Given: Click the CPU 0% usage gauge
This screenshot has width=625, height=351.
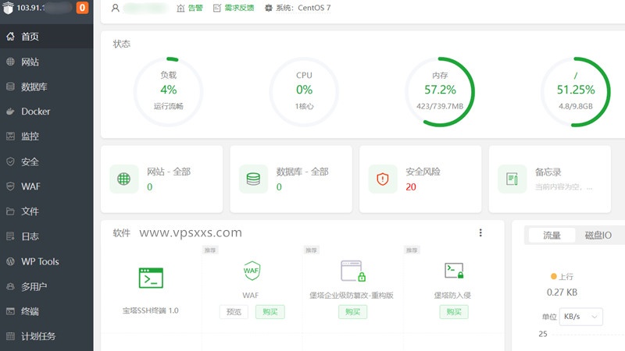Looking at the screenshot, I should tap(304, 92).
